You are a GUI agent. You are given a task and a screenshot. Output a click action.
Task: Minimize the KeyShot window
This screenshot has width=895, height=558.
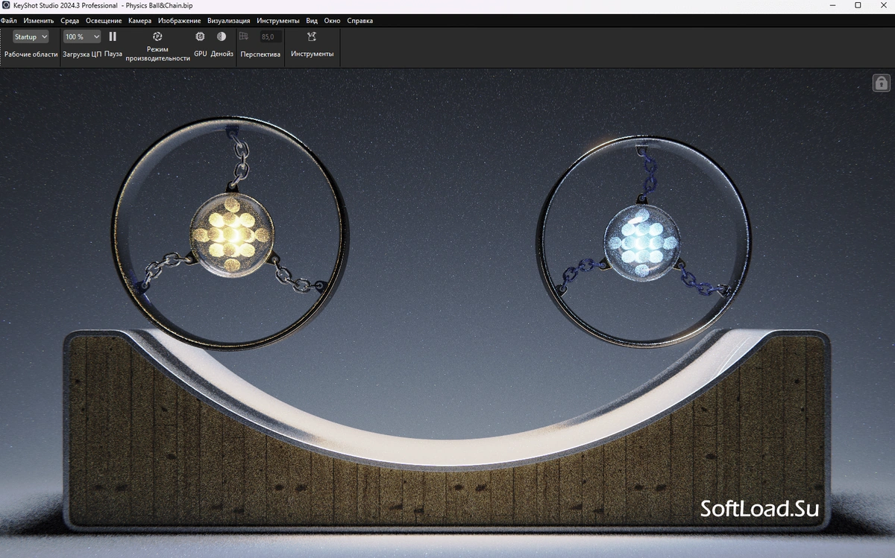(834, 5)
